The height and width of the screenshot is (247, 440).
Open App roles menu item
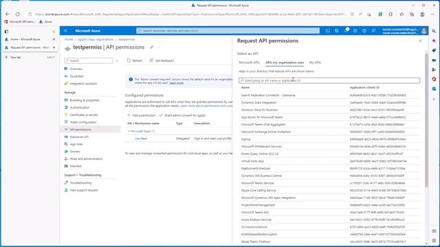(x=76, y=144)
